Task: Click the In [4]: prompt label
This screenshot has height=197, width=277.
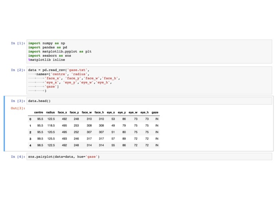Action: 18,157
